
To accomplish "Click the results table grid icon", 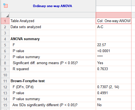I will click(5, 6).
